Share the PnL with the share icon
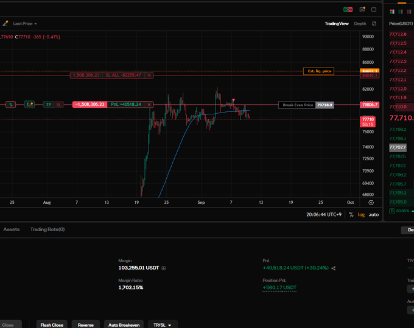The image size is (414, 328). click(334, 268)
